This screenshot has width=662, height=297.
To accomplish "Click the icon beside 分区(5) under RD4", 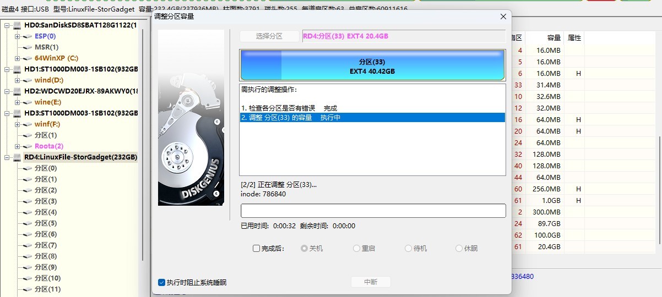I will click(28, 223).
